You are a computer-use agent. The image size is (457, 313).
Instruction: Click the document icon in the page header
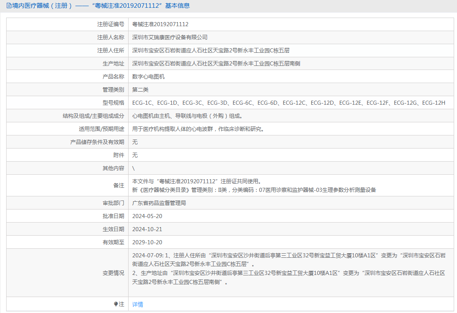(x=9, y=6)
